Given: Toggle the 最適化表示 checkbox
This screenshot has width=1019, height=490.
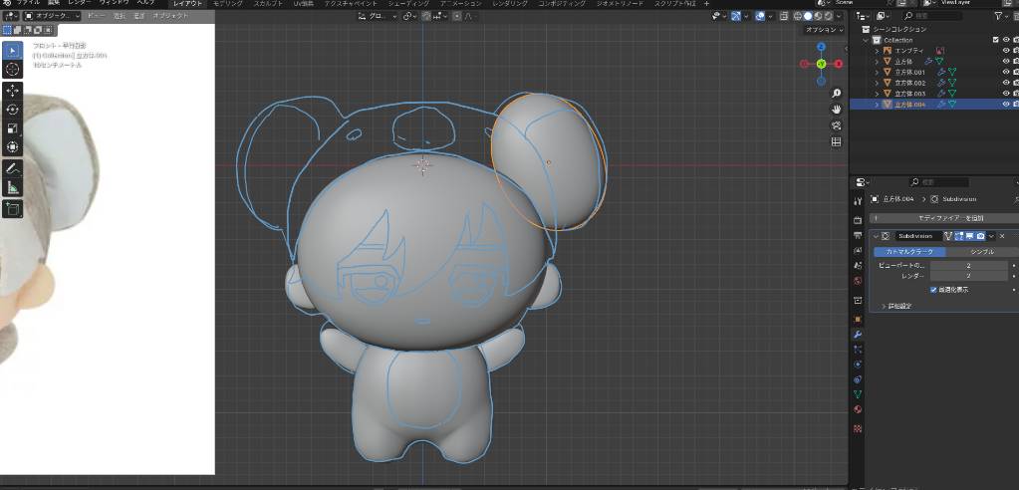Looking at the screenshot, I should click(933, 290).
